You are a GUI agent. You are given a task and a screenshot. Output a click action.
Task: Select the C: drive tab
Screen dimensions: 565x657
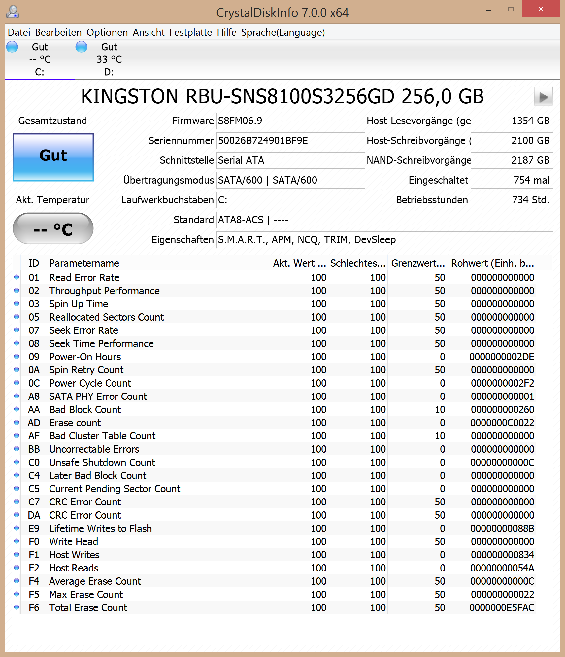(40, 59)
